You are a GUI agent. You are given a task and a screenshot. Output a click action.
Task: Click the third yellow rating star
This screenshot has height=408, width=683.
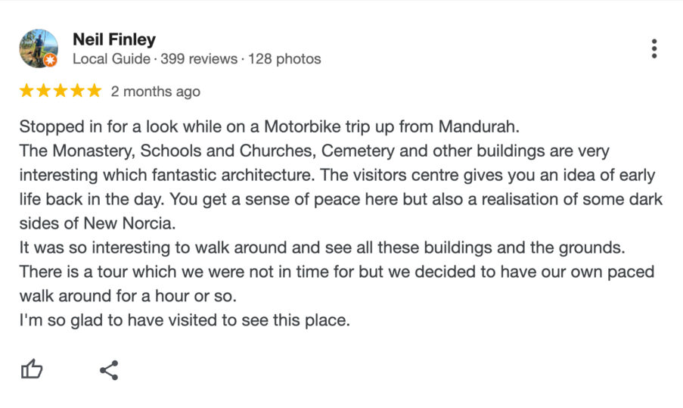pyautogui.click(x=61, y=91)
